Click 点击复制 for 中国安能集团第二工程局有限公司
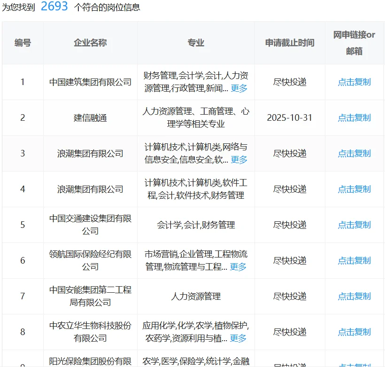The width and height of the screenshot is (385, 367). click(x=354, y=296)
